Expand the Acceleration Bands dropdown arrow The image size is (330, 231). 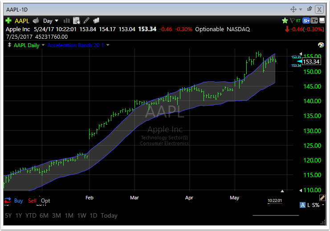[x=108, y=45]
